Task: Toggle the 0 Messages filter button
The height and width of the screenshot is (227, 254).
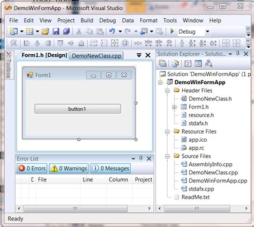Action: click(x=110, y=169)
